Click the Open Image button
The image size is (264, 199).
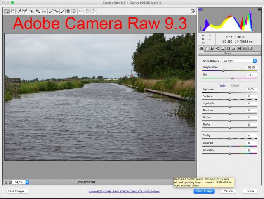tap(204, 191)
